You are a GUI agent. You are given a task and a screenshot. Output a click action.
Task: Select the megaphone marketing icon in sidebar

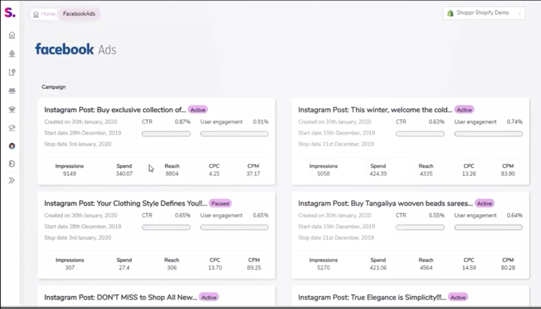(12, 127)
